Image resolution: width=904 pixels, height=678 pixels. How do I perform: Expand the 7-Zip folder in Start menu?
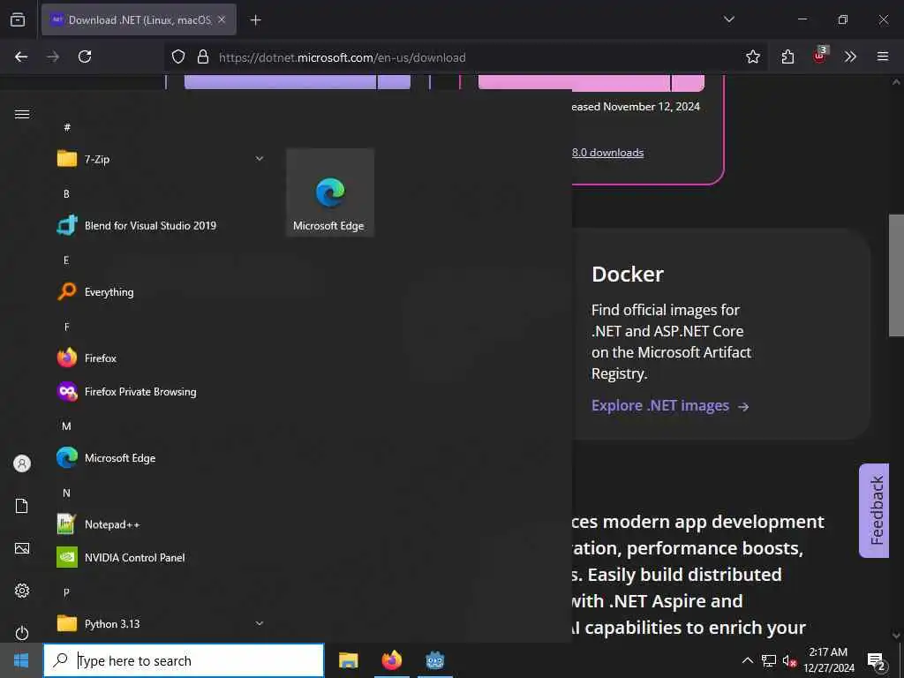(260, 159)
